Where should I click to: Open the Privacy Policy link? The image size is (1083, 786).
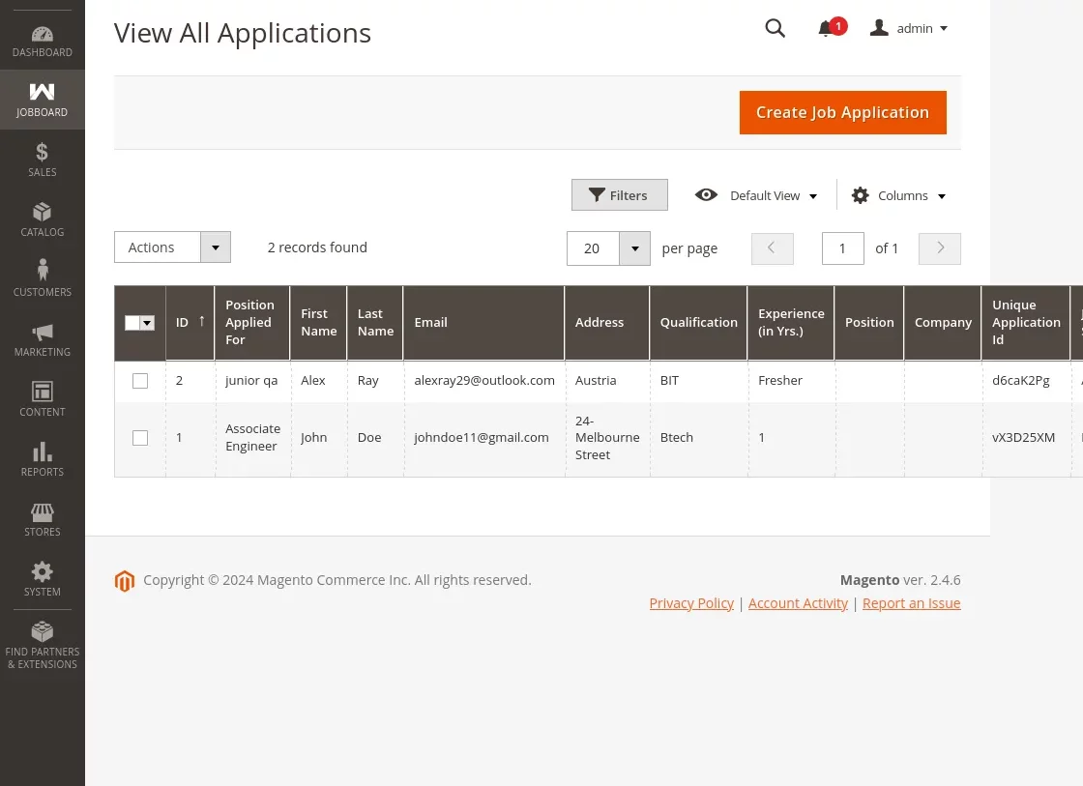[691, 602]
